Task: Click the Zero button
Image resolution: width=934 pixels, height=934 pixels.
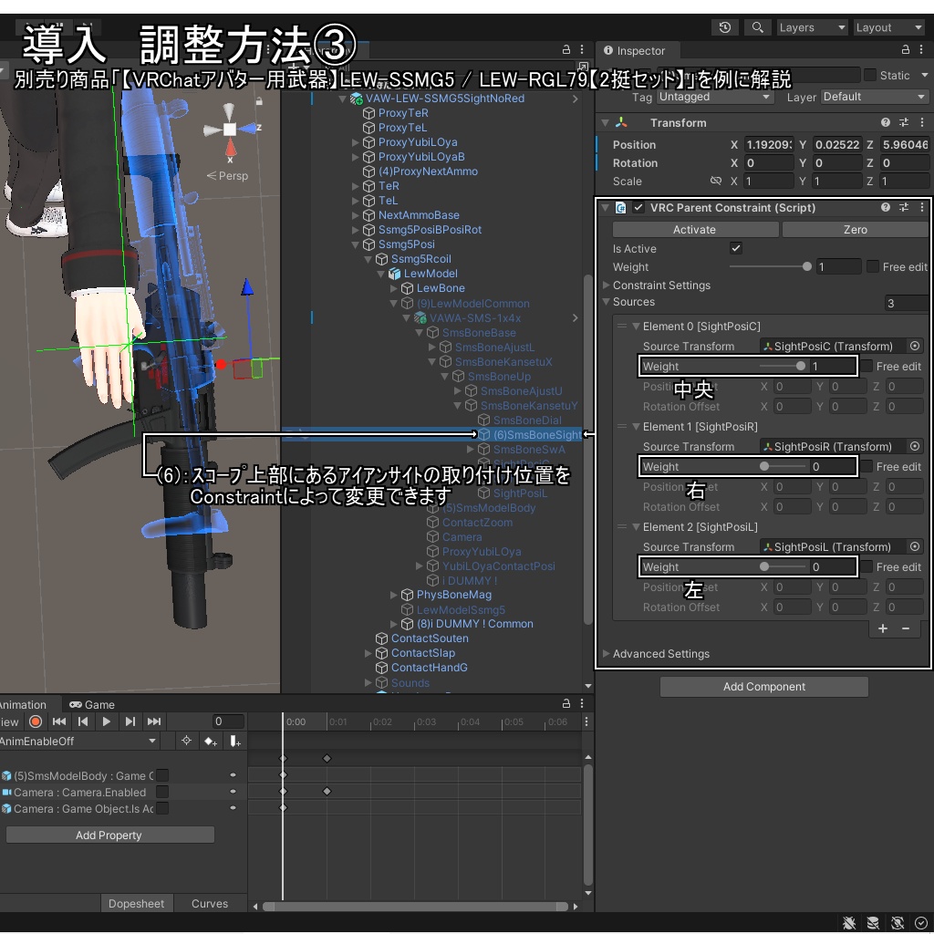Action: 855,229
